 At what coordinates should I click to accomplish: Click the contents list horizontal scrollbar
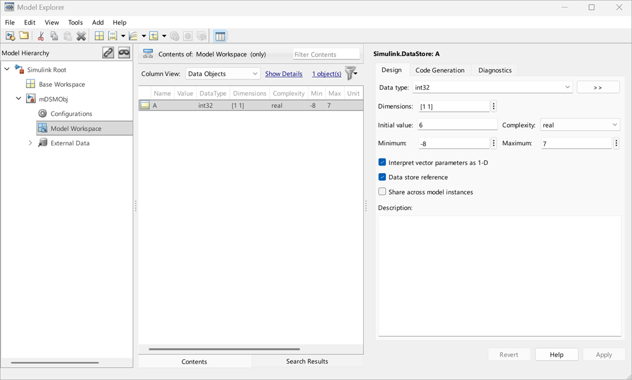224,349
